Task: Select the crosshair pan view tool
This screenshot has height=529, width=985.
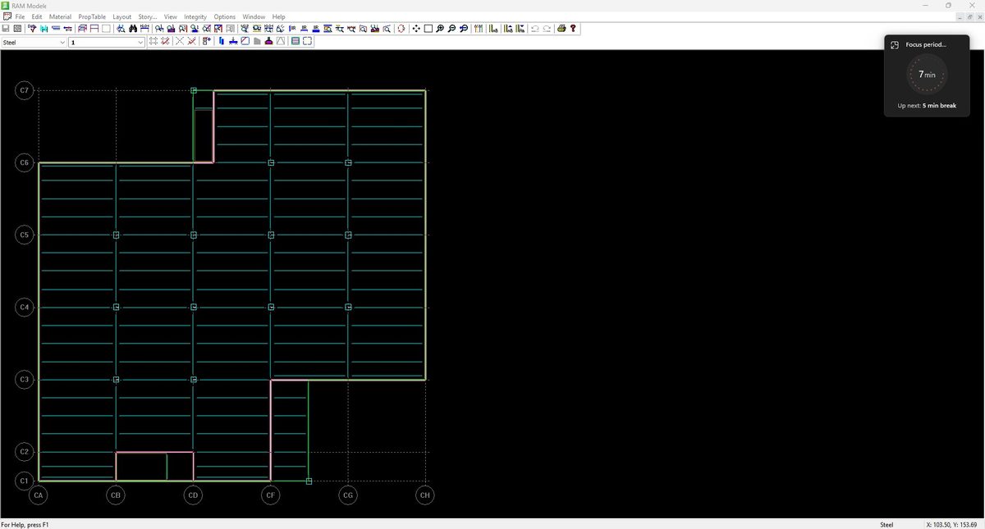Action: tap(416, 27)
